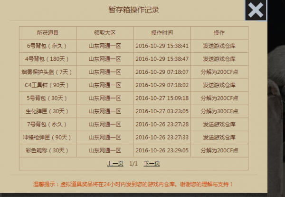
Task: Click item C4工具钳（90天）
Action: point(47,85)
